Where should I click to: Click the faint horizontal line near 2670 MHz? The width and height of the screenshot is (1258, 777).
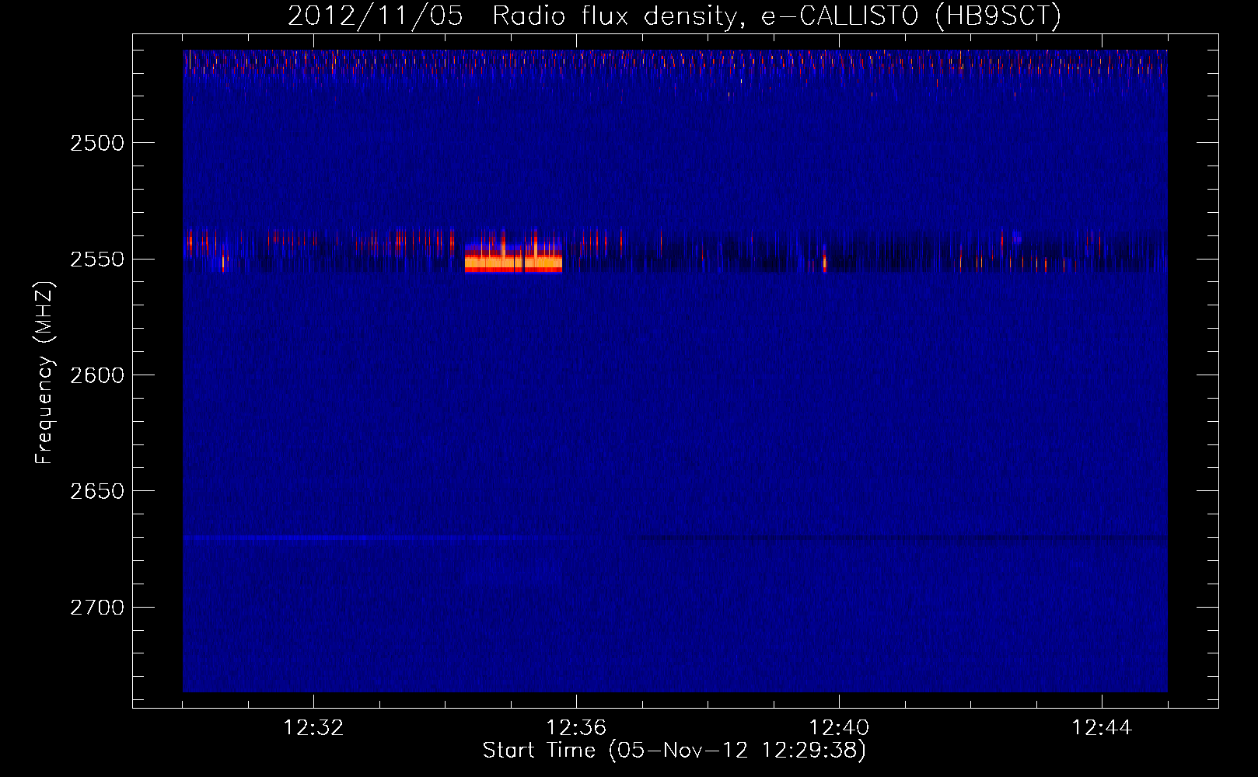pyautogui.click(x=675, y=538)
